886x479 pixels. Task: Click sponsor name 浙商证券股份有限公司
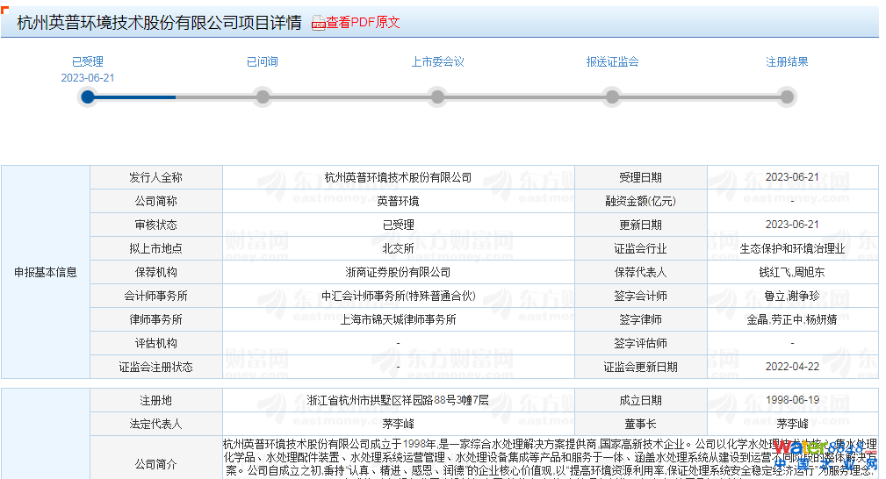398,272
